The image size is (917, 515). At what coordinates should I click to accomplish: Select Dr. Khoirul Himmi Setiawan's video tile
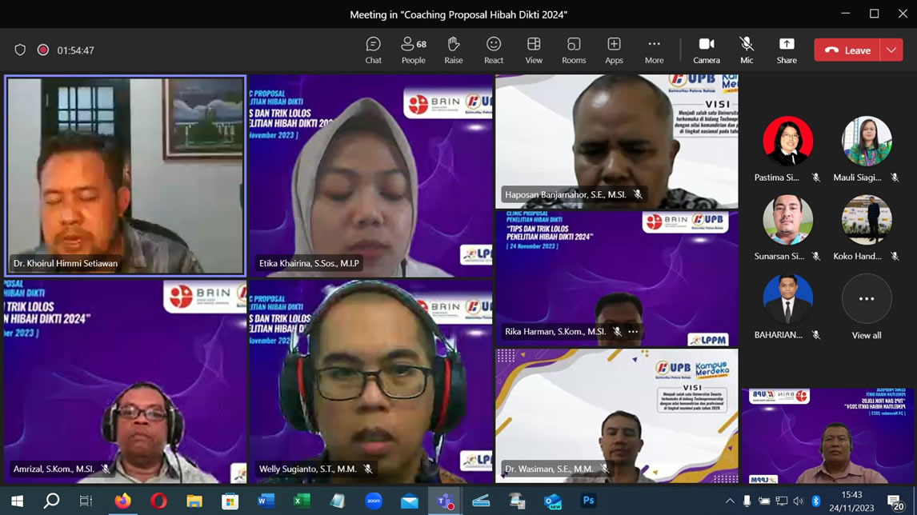(125, 176)
